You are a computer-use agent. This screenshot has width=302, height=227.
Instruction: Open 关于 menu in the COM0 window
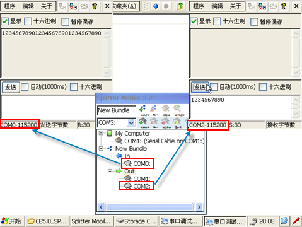click(47, 6)
